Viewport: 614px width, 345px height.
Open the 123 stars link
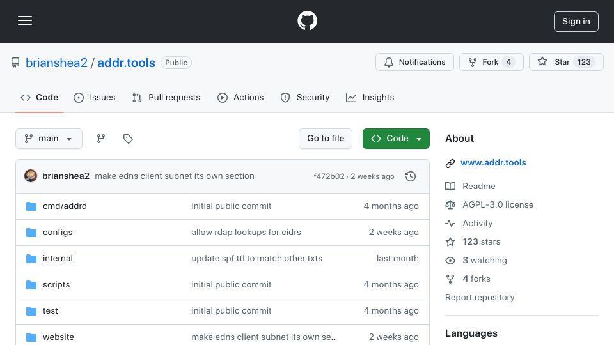coord(481,241)
